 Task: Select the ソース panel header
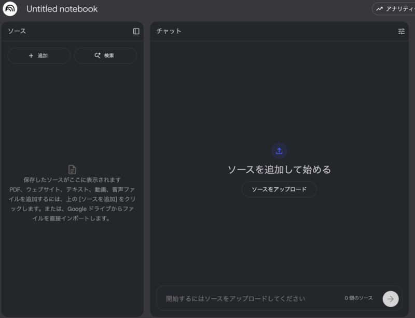coord(17,31)
